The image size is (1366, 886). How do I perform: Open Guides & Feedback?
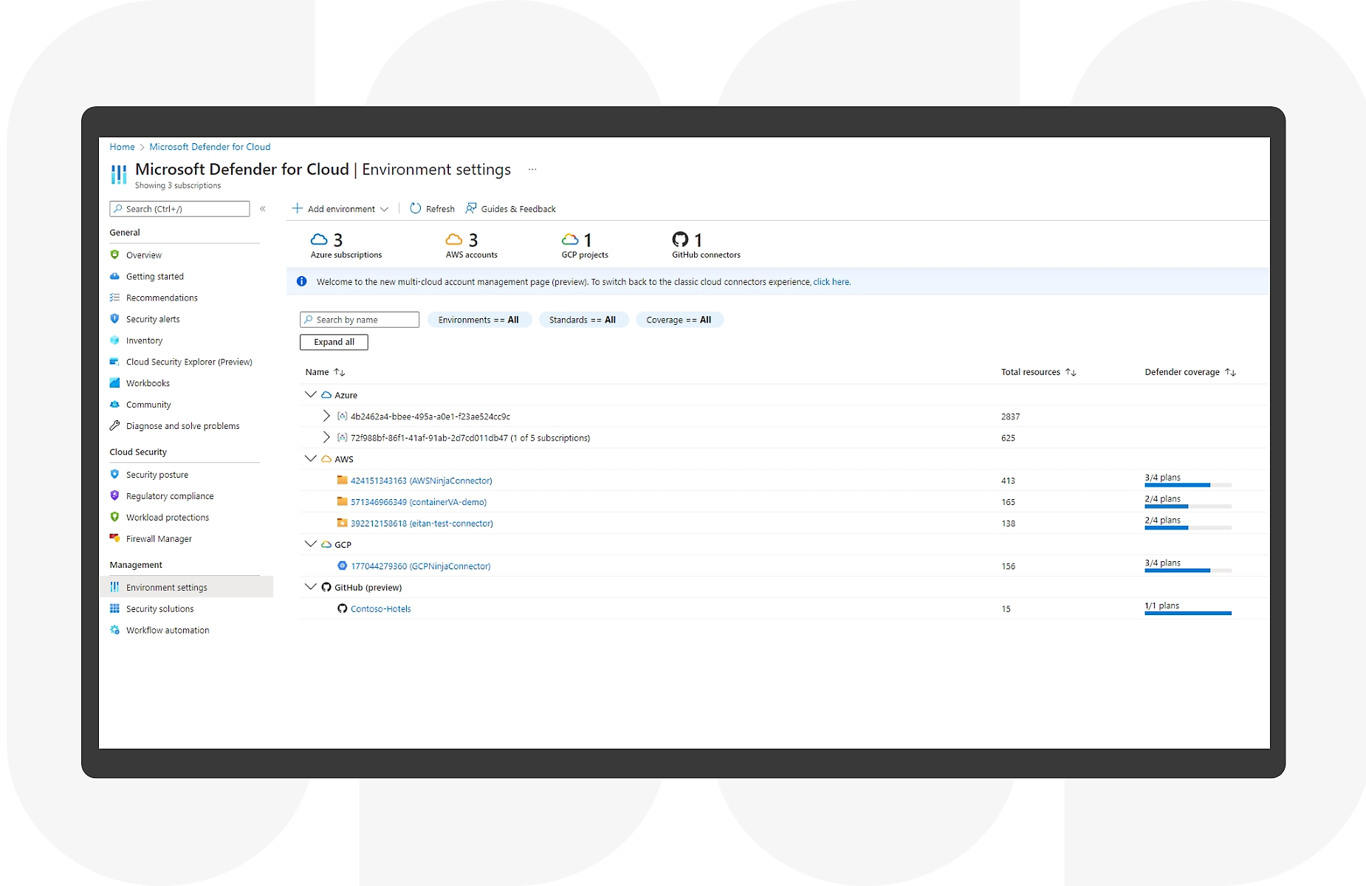[x=510, y=209]
